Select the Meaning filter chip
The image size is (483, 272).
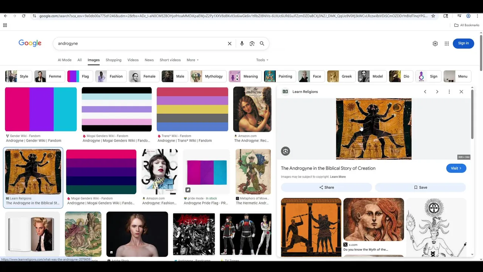[x=245, y=76]
